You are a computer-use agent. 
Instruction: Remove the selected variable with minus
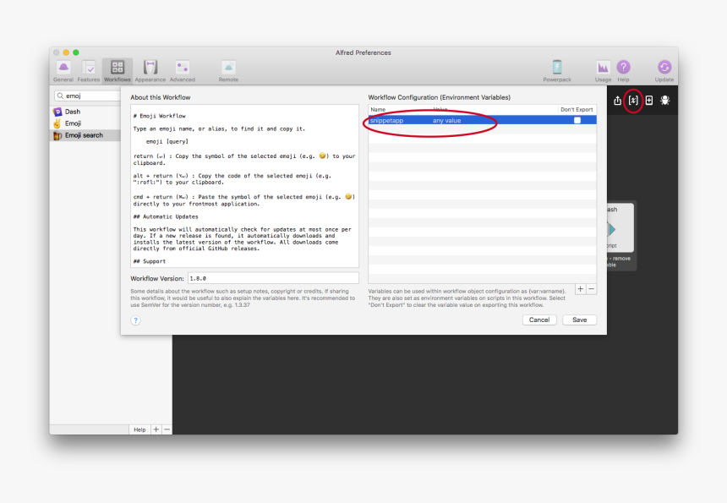coord(591,289)
